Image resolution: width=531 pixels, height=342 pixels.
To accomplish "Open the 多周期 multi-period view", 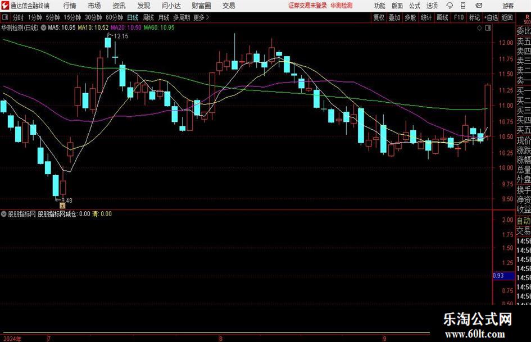I will 181,17.
